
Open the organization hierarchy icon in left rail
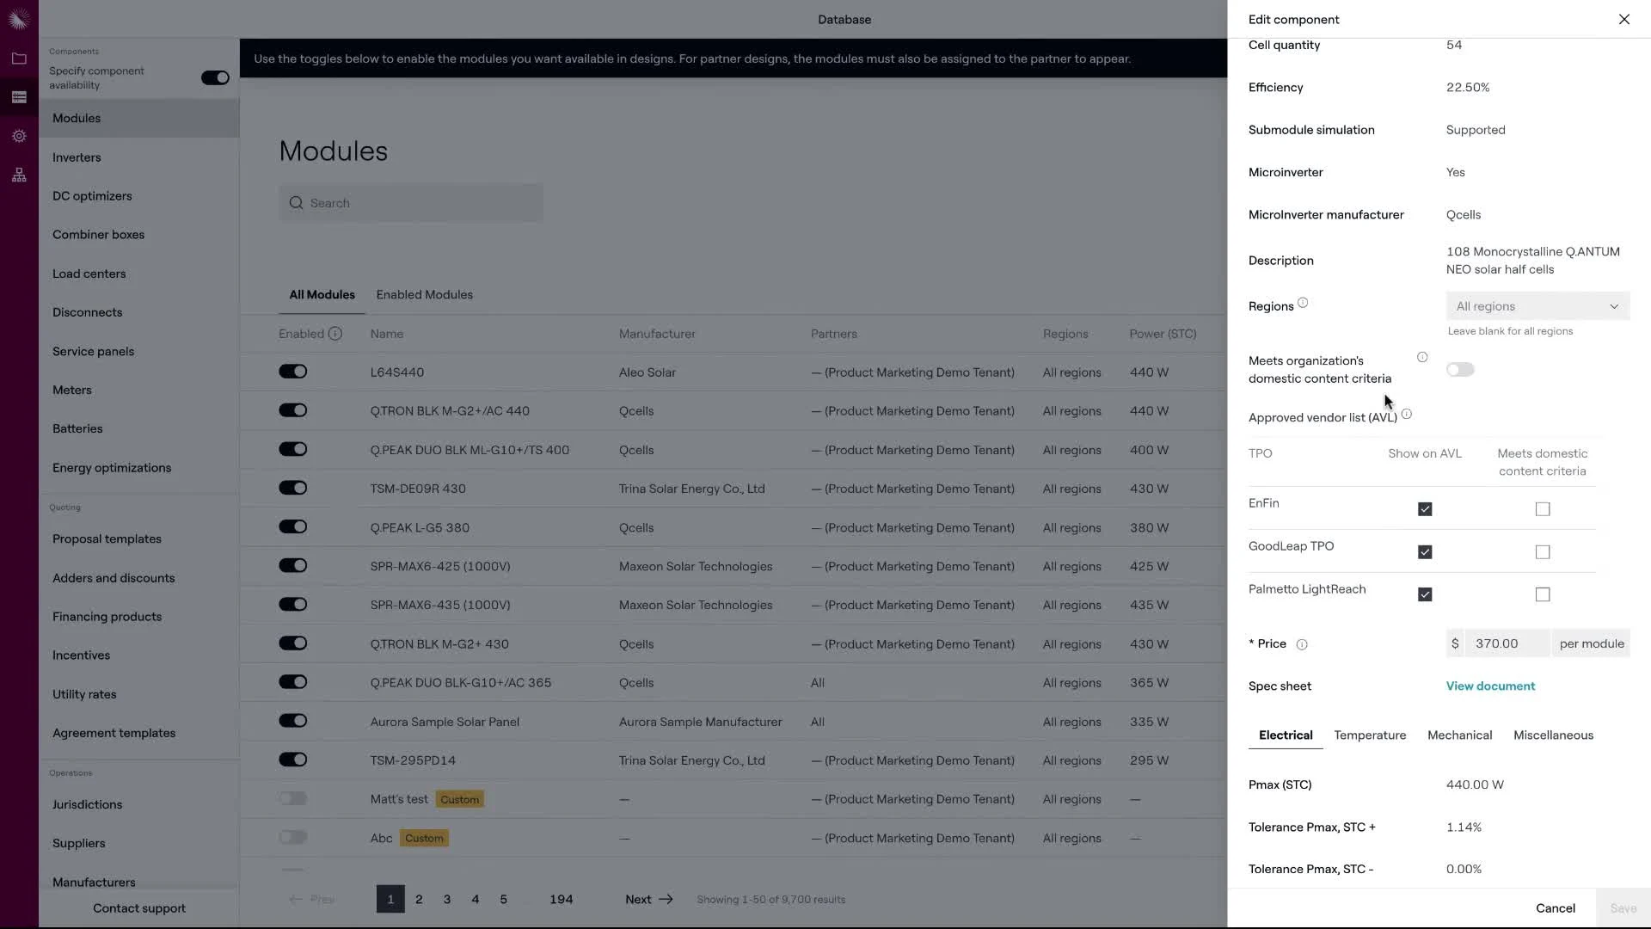click(19, 175)
